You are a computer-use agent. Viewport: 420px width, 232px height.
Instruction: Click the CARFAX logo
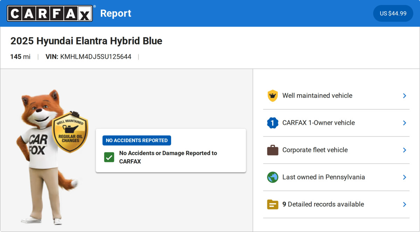coord(50,13)
